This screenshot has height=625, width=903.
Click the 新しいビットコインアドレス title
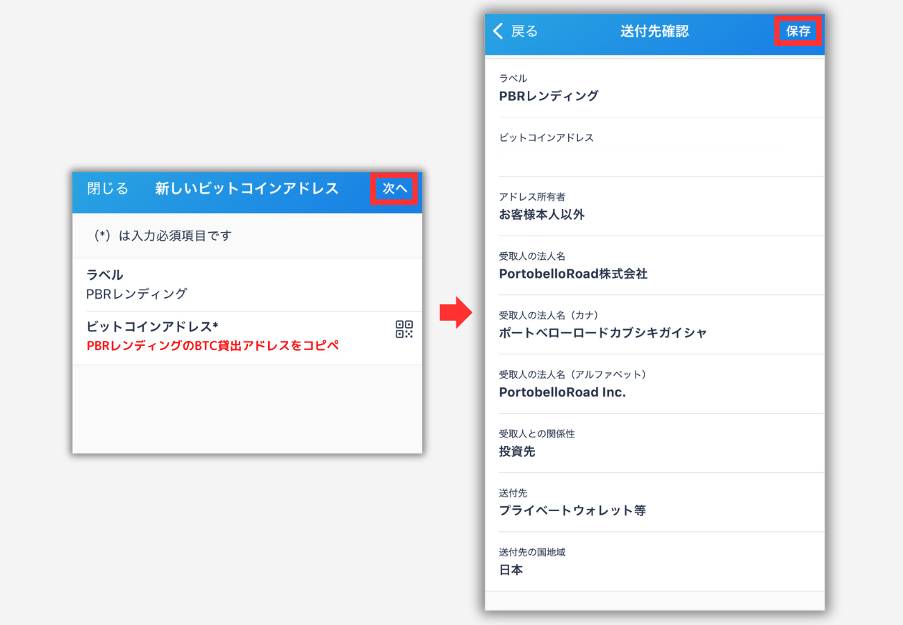(247, 188)
